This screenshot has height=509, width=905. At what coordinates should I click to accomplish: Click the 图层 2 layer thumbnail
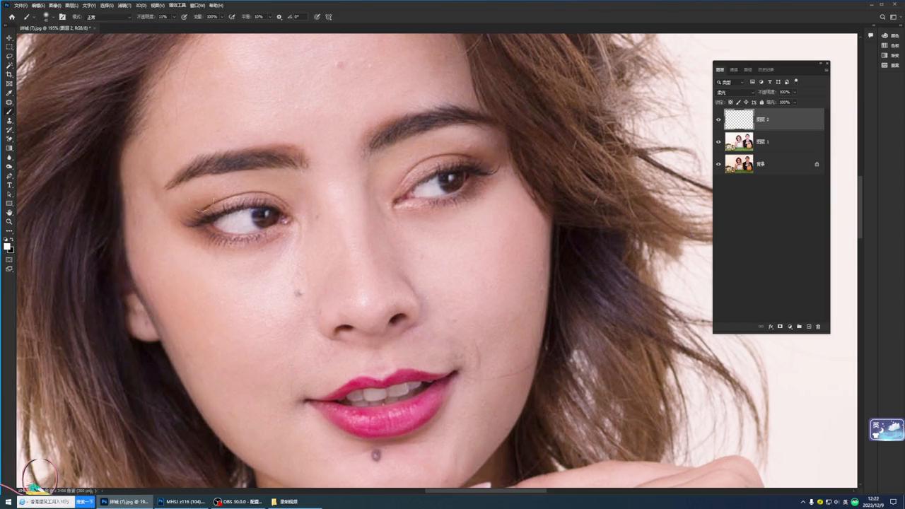[739, 119]
